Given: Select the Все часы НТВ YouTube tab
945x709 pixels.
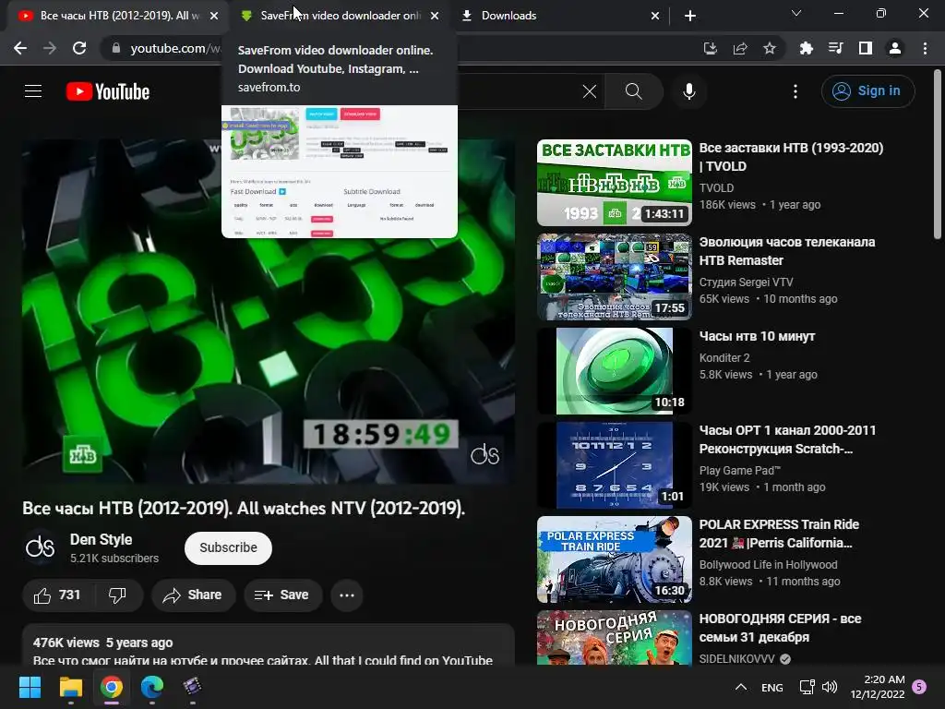Looking at the screenshot, I should [x=119, y=16].
